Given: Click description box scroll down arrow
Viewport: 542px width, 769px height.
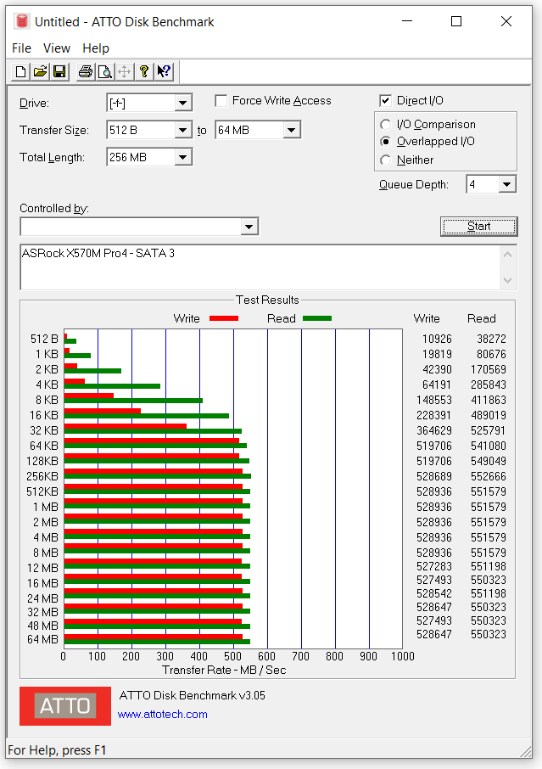Looking at the screenshot, I should (508, 281).
